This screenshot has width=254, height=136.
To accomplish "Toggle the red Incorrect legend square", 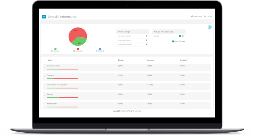I will [78, 49].
